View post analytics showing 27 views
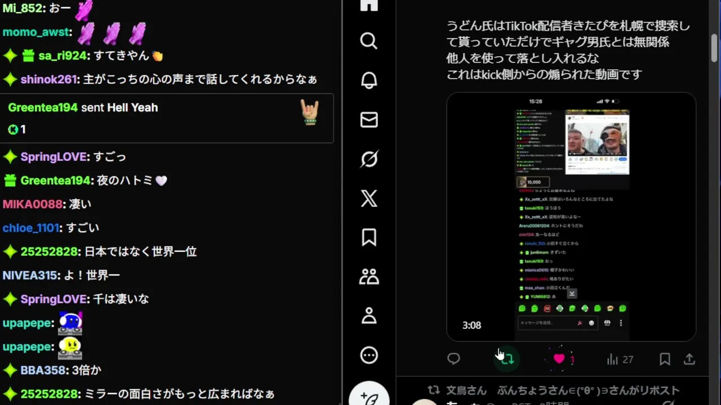The image size is (721, 405). pos(620,359)
